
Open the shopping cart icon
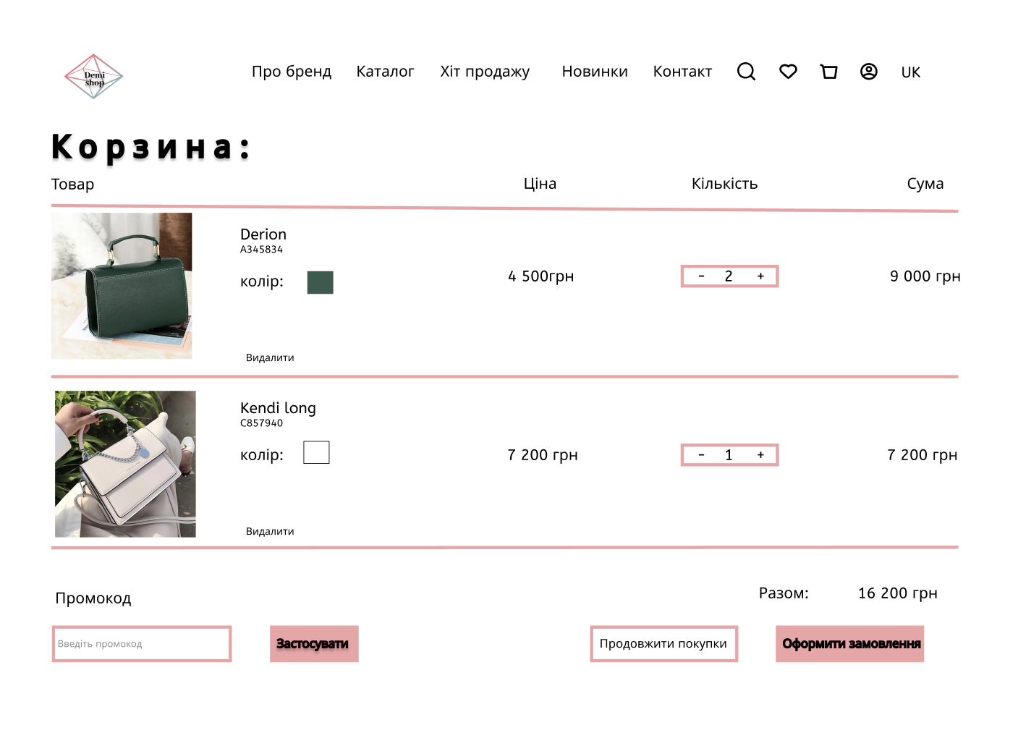tap(829, 72)
